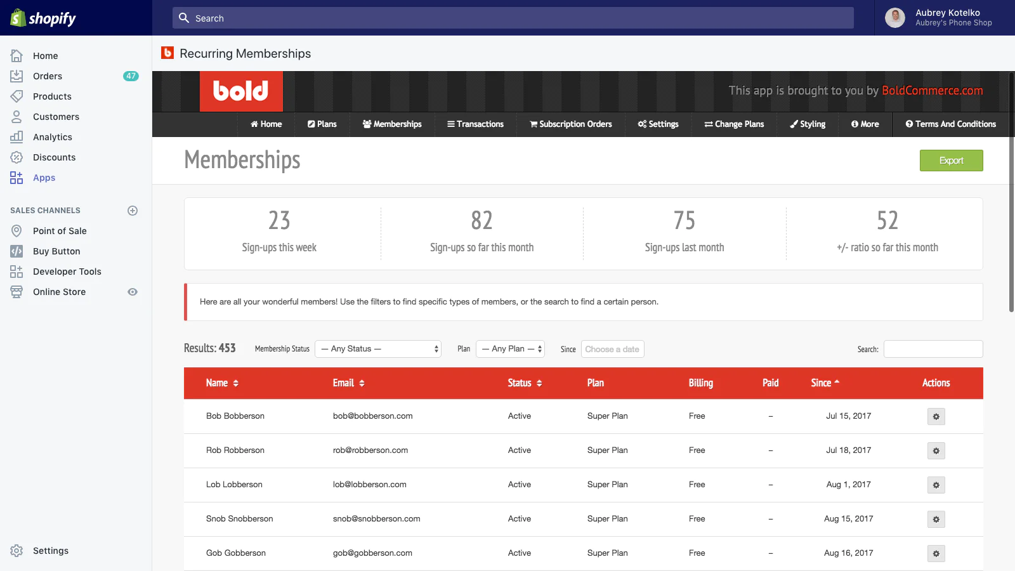Expand the Any Plan dropdown

pyautogui.click(x=511, y=349)
